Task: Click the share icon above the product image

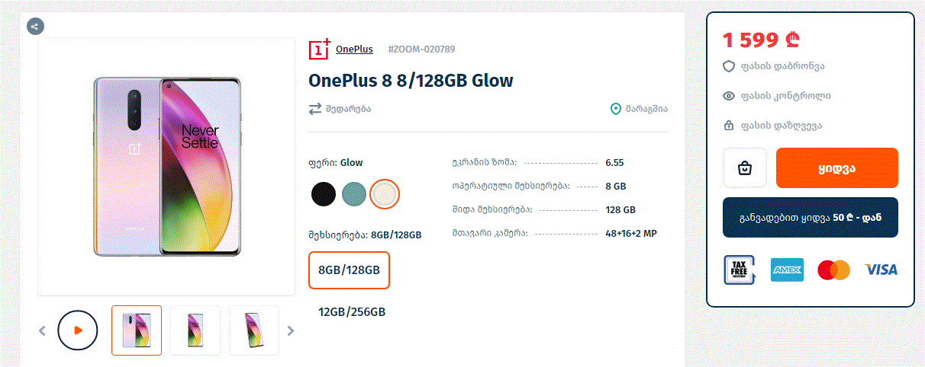Action: tap(35, 27)
